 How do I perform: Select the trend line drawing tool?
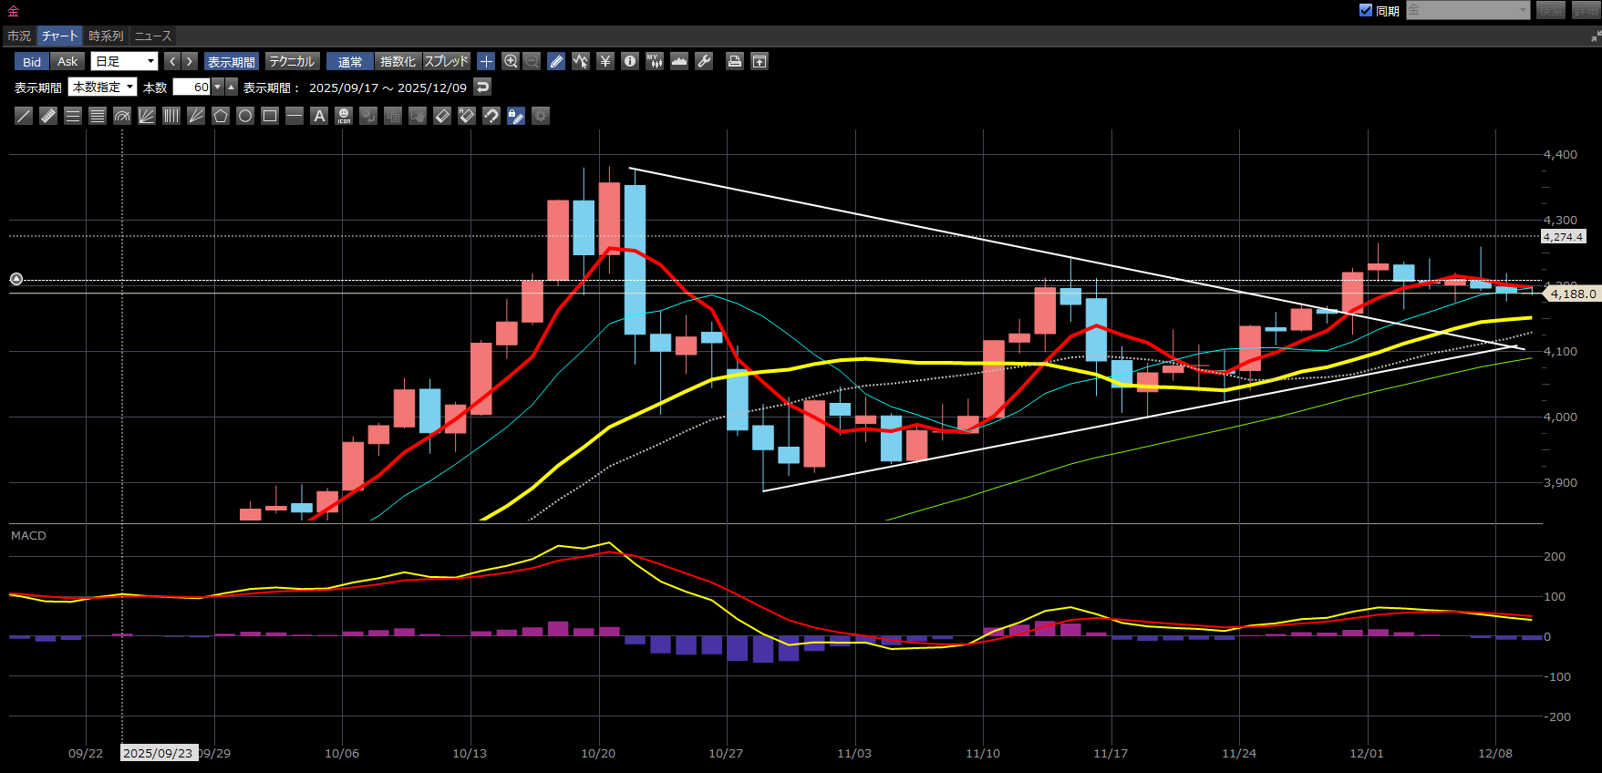click(x=24, y=116)
